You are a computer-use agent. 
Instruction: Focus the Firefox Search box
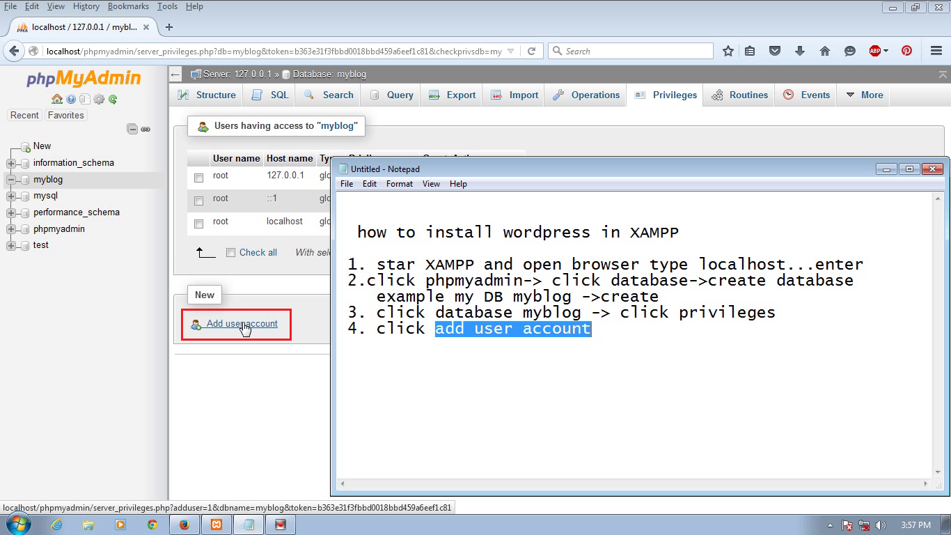point(631,51)
